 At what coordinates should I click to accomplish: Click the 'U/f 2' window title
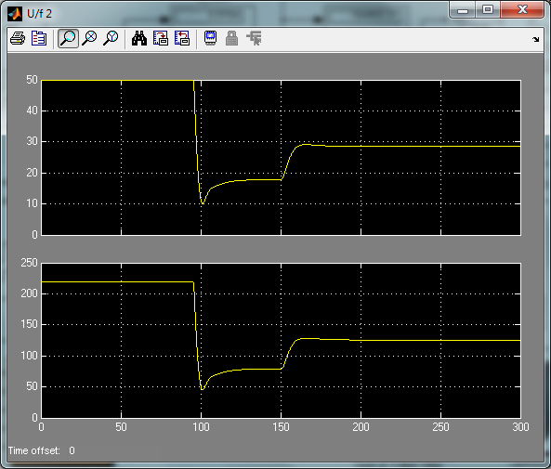tap(39, 14)
